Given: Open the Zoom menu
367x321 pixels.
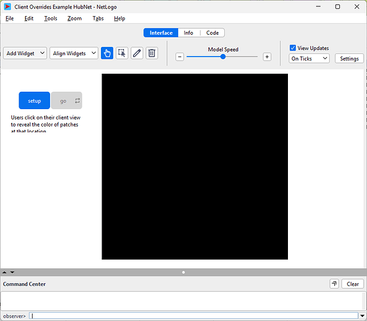Looking at the screenshot, I should tap(75, 19).
